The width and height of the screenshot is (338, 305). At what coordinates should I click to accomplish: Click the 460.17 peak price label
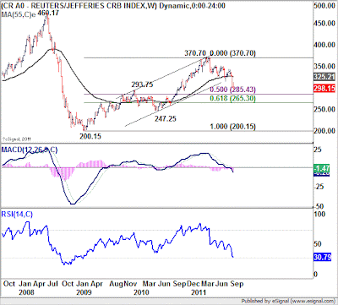click(48, 13)
